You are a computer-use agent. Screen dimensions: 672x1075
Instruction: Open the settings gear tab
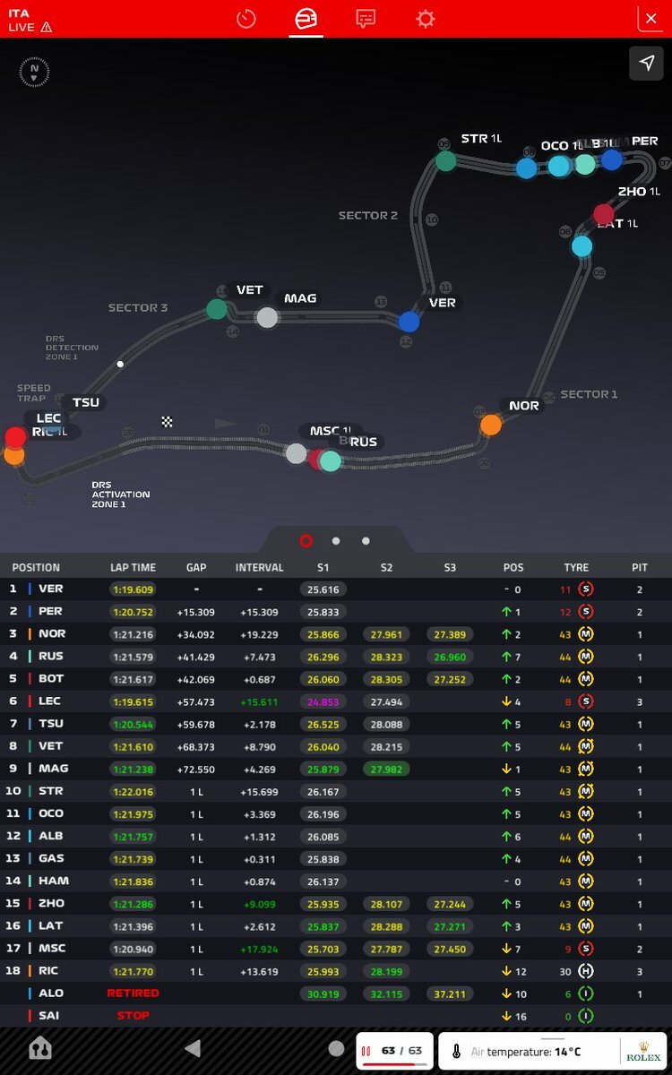pos(425,18)
